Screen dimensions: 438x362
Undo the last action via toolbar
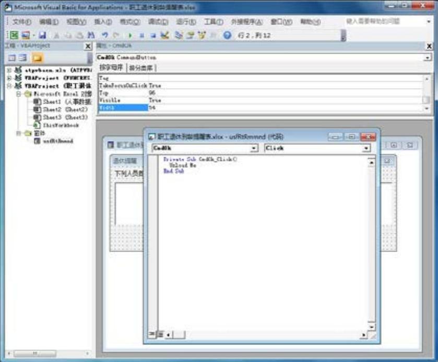pos(104,35)
